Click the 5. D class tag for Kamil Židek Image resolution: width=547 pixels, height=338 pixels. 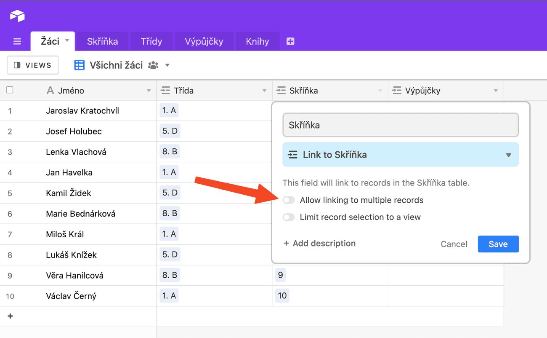point(170,193)
